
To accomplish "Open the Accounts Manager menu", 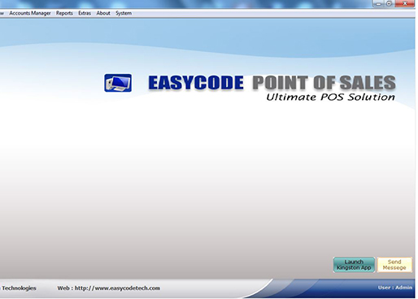I will coord(30,13).
